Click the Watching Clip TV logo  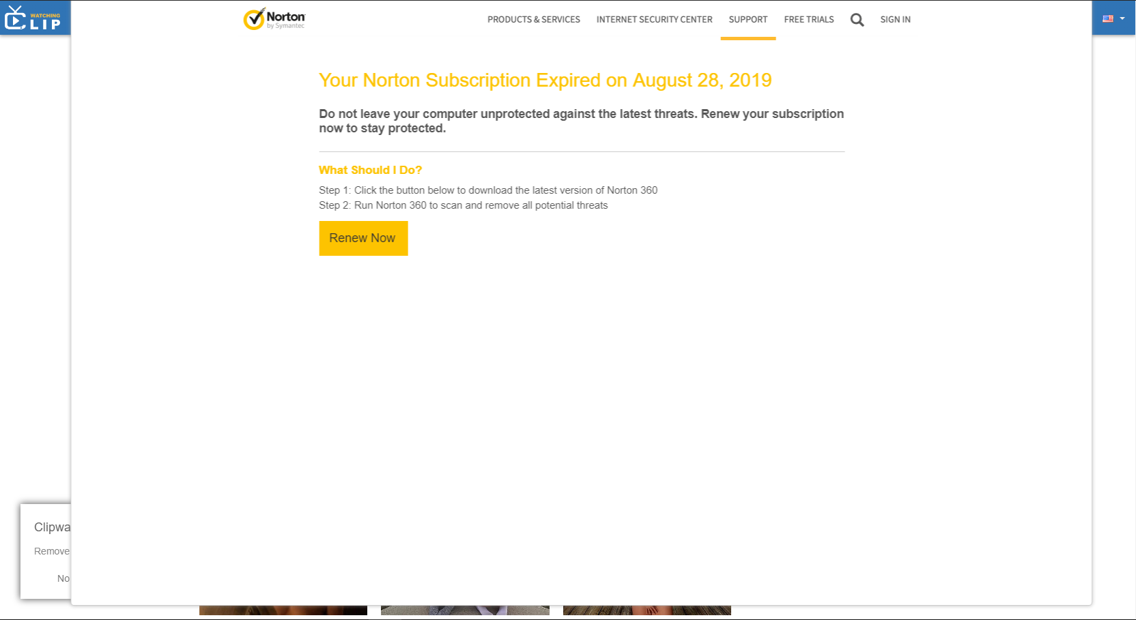click(x=33, y=19)
